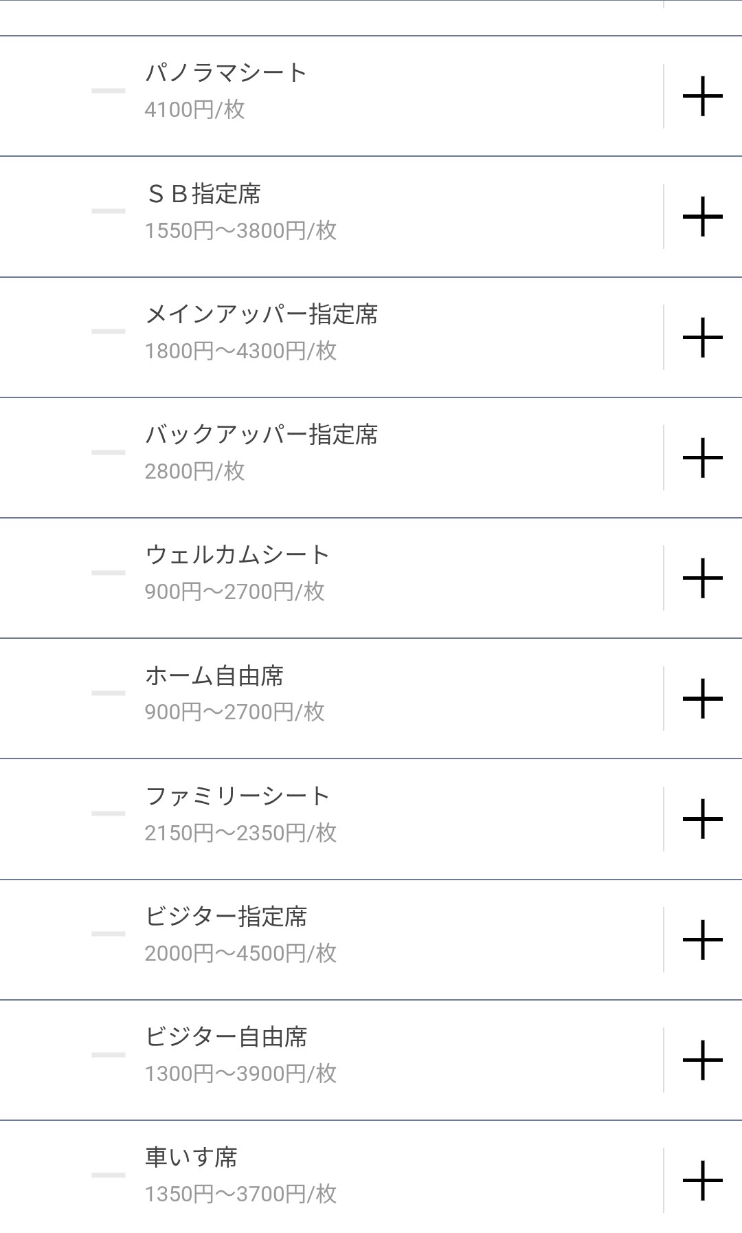This screenshot has width=742, height=1233.
Task: Reduce ウェルカムシート ticket quantity
Action: 109,573
